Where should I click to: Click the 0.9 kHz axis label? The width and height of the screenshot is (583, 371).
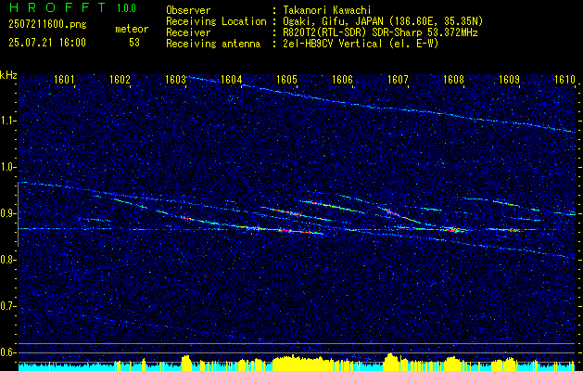7,213
